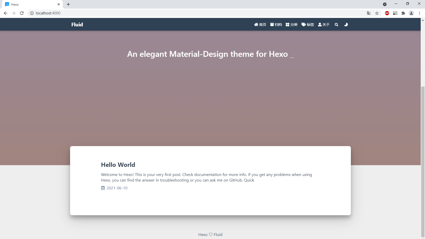Visit the 关于 about page
The width and height of the screenshot is (425, 239).
tap(324, 25)
